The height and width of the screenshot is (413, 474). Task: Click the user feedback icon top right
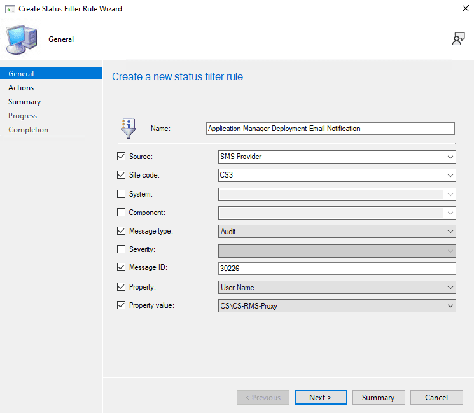pos(457,39)
